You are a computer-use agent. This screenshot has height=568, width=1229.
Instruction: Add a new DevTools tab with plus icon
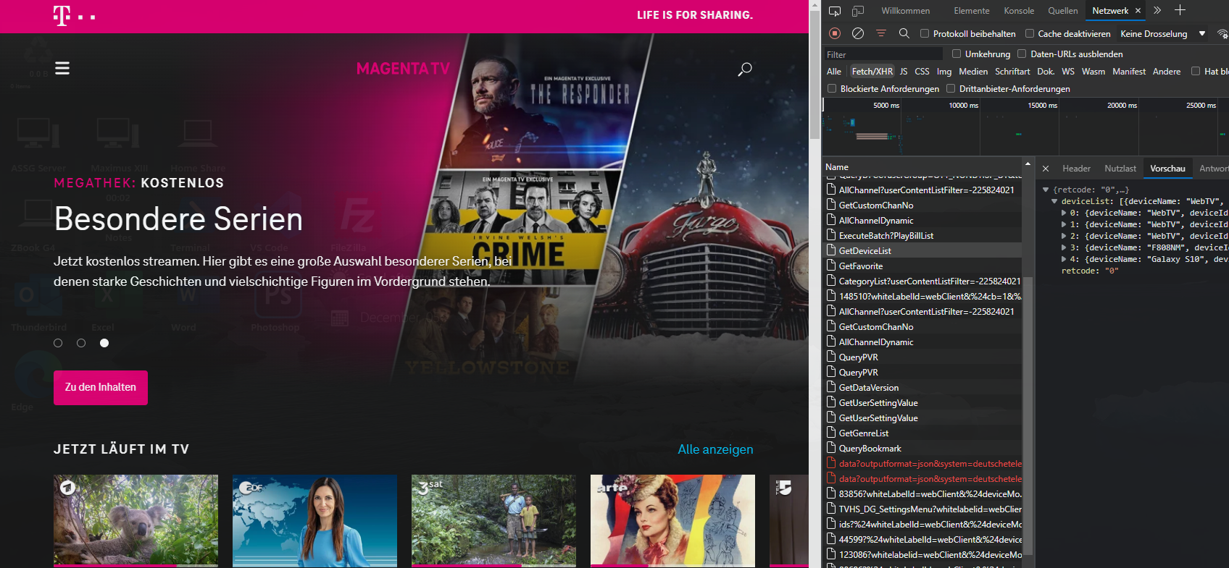(x=1180, y=10)
